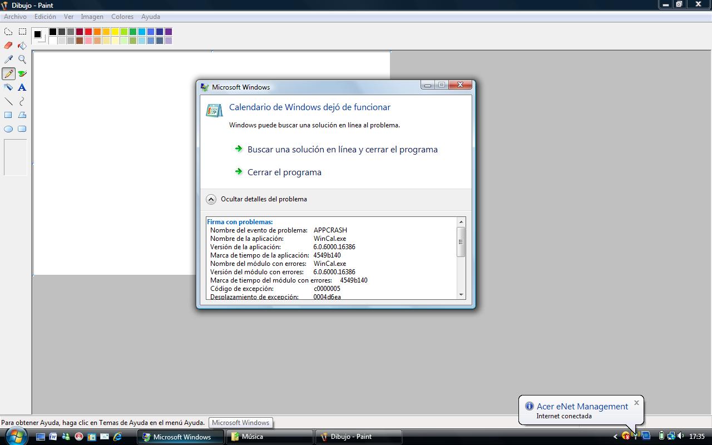Choose the Magnifier zoom tool

(22, 60)
